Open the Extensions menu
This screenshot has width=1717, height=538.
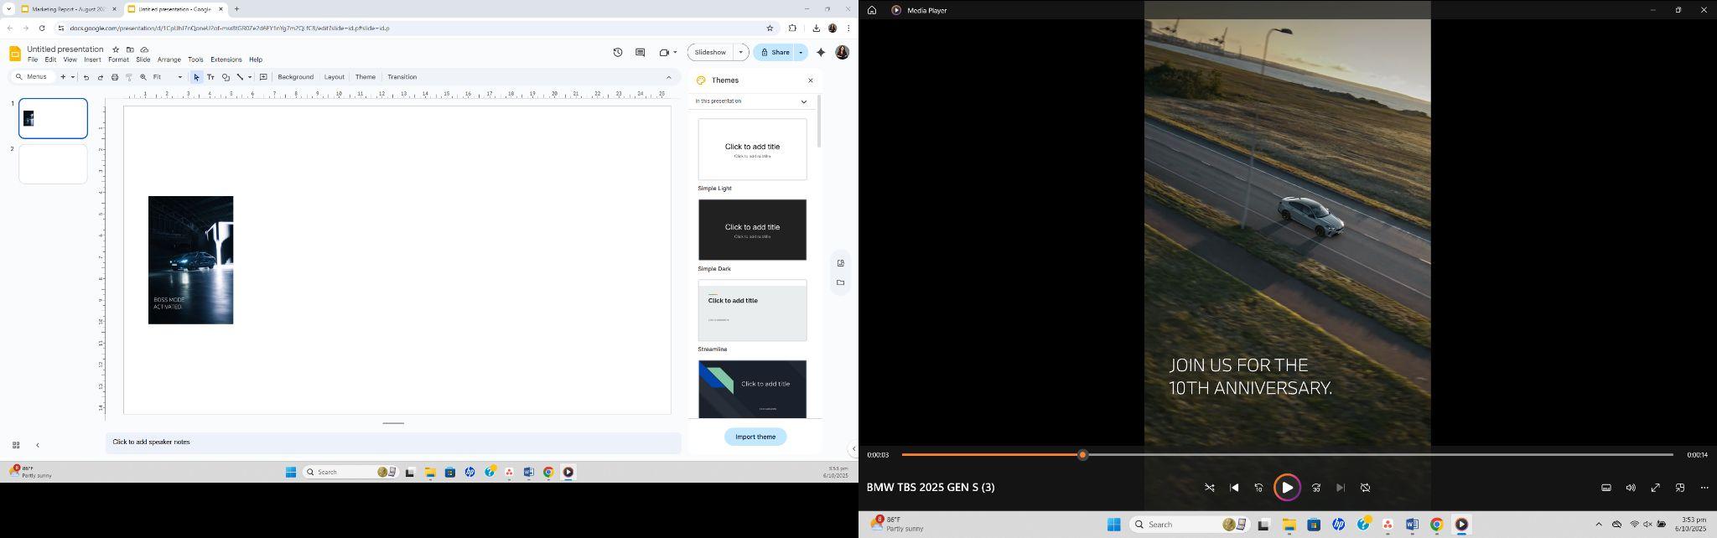click(226, 60)
